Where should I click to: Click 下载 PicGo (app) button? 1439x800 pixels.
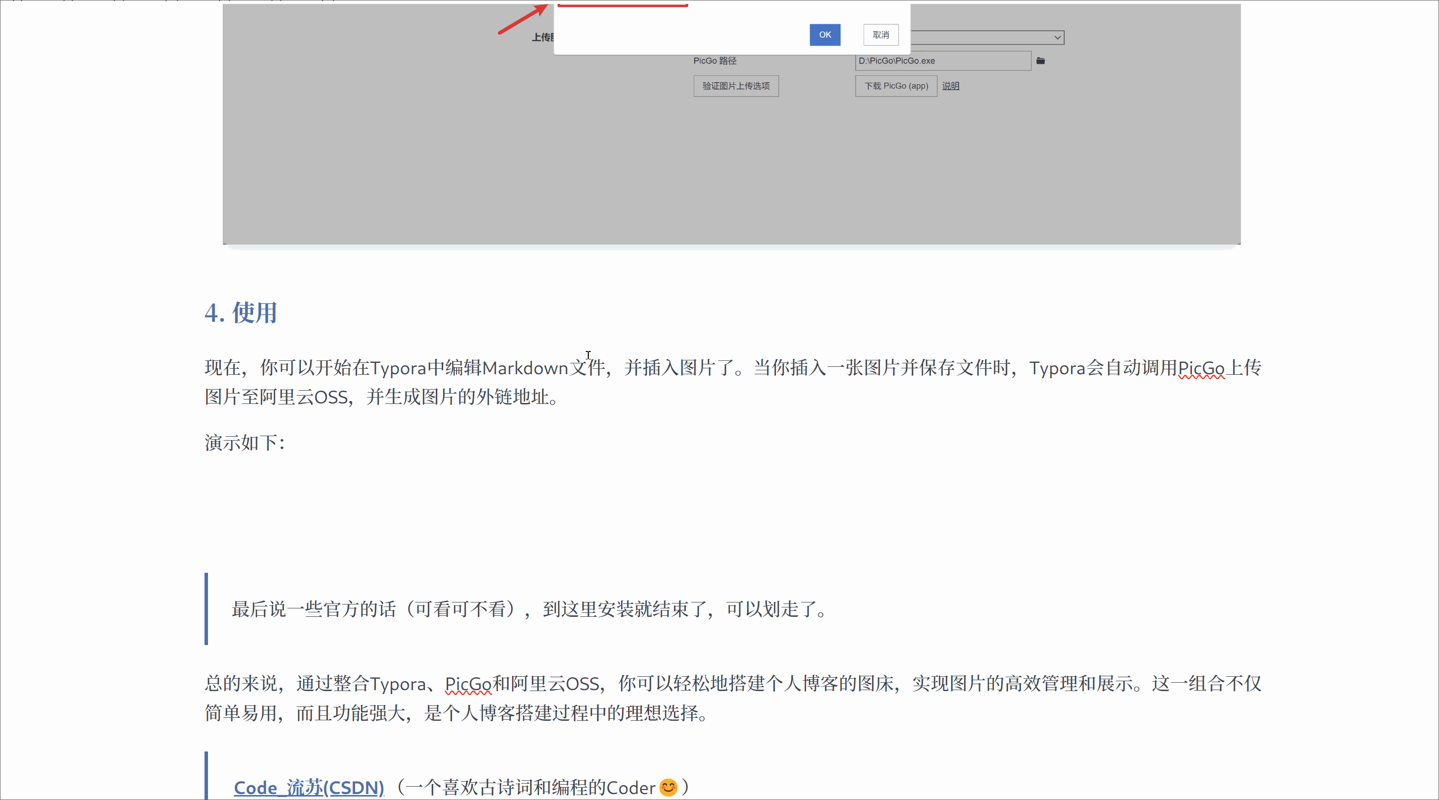point(896,86)
